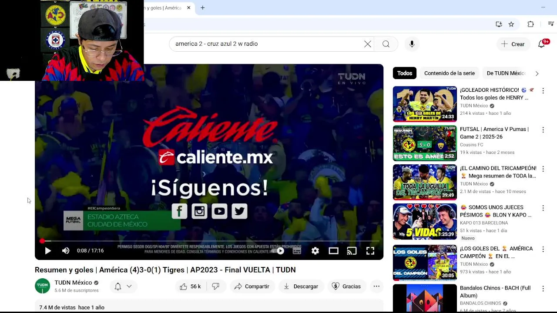Viewport: 557px width, 313px height.
Task: Open FUTSAL America V Pumas thumbnail
Action: [425, 143]
